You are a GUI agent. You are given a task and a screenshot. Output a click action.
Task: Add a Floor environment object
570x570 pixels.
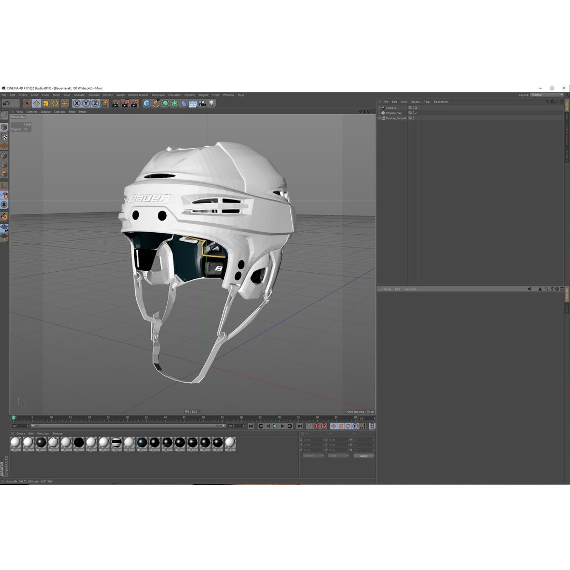(x=193, y=103)
